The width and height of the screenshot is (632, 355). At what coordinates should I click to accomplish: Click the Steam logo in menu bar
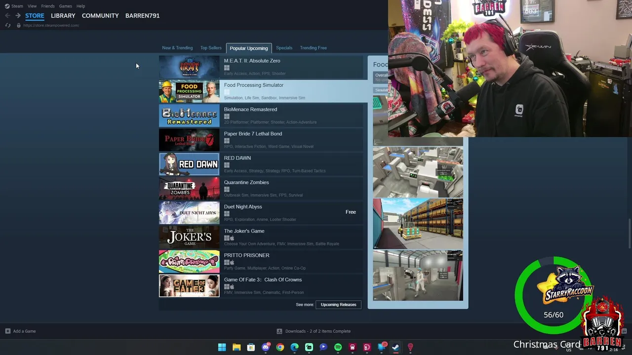(x=7, y=6)
